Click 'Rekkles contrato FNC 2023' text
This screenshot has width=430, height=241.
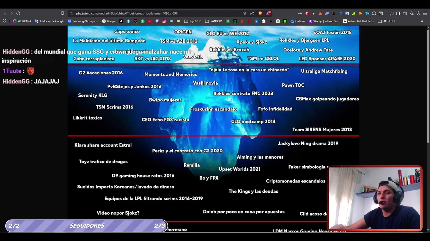[243, 93]
